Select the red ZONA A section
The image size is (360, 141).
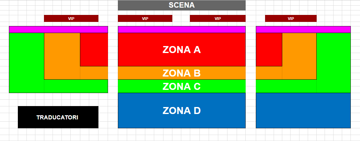(182, 50)
